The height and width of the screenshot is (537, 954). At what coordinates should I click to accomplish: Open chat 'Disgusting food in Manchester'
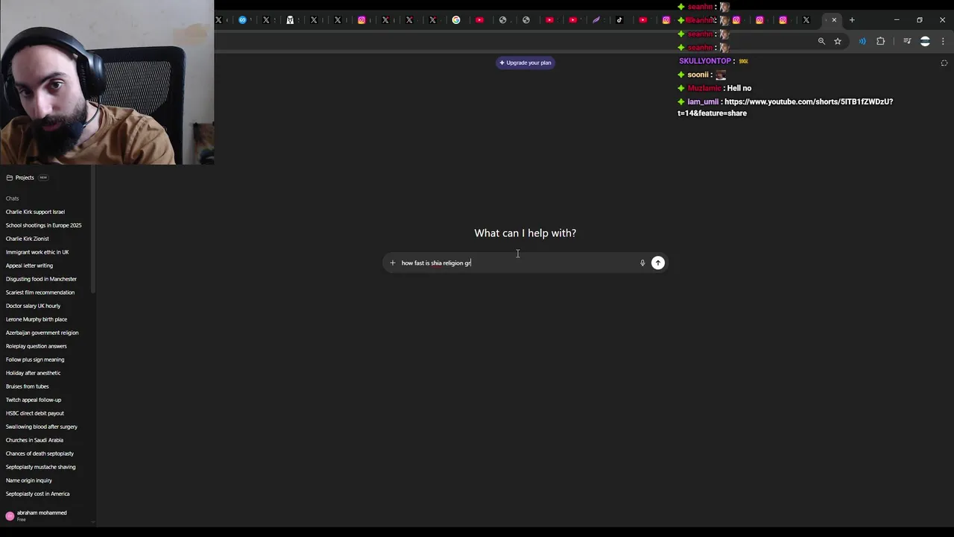[41, 279]
